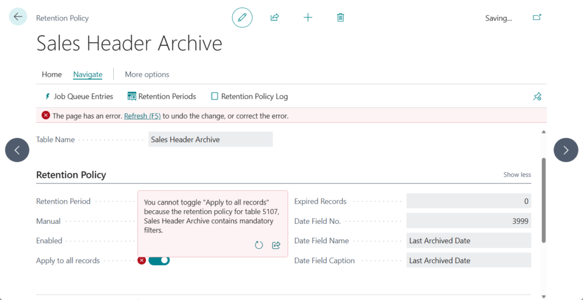Collapse section with Show less
This screenshot has width=583, height=300.
(517, 175)
